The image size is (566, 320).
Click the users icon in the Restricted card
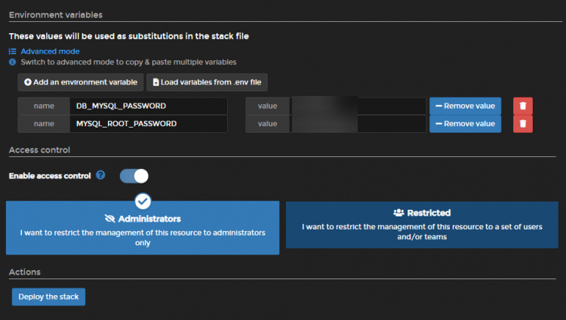tap(398, 213)
